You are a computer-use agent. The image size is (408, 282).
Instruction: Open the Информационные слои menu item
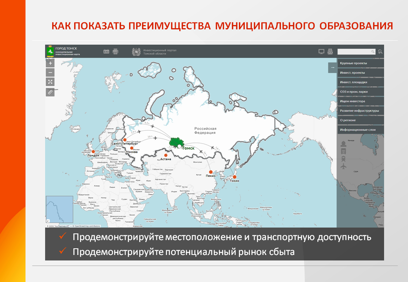[x=361, y=130]
